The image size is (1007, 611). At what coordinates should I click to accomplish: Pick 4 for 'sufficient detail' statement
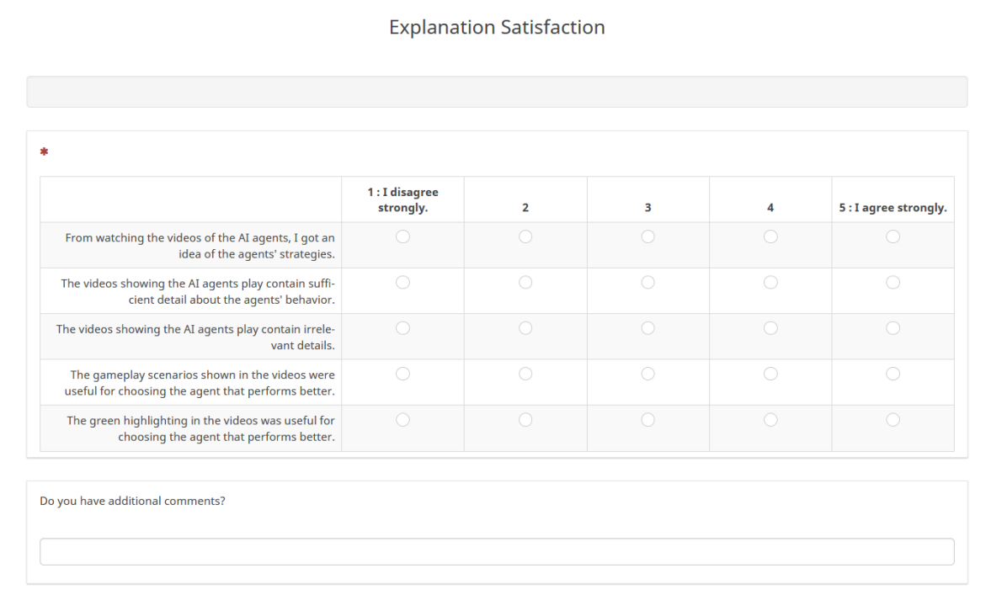tap(770, 283)
